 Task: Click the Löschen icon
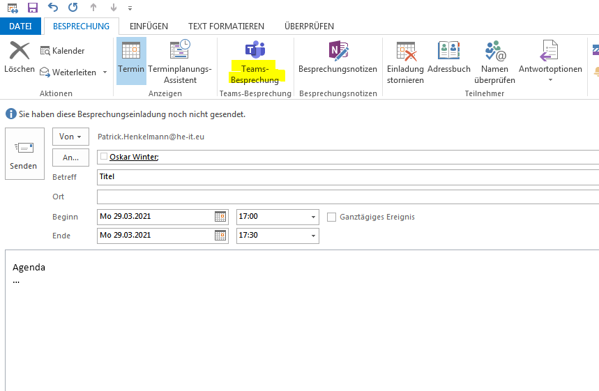19,51
